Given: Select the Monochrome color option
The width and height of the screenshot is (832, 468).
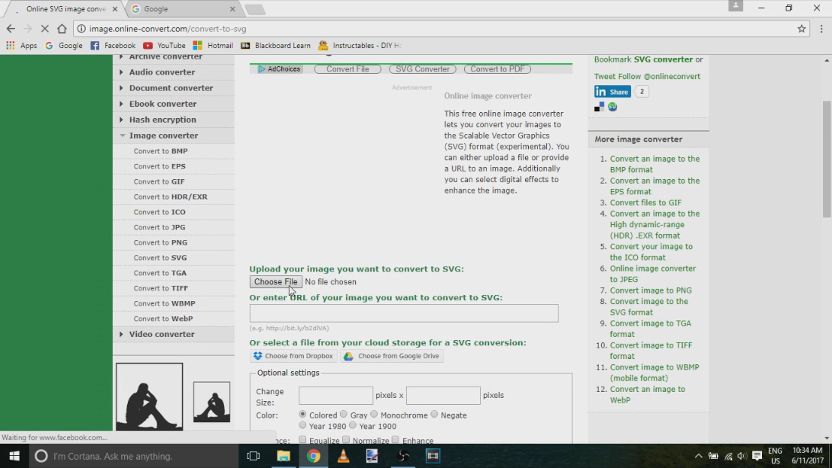Looking at the screenshot, I should pos(374,414).
